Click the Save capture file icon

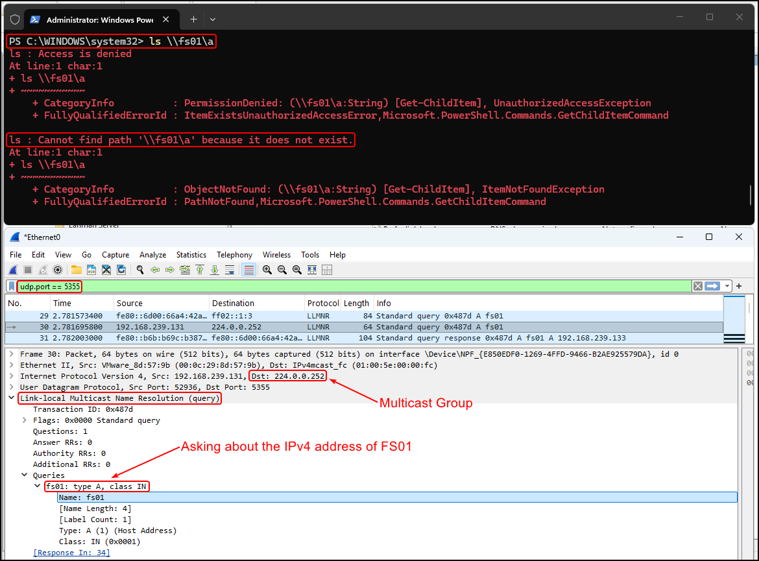(91, 270)
